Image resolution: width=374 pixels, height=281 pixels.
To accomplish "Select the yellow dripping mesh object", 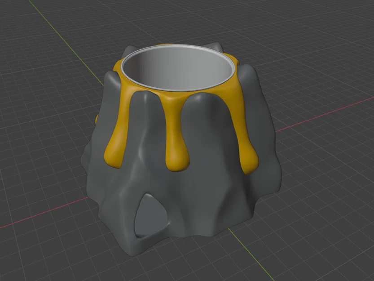I will coord(176,134).
